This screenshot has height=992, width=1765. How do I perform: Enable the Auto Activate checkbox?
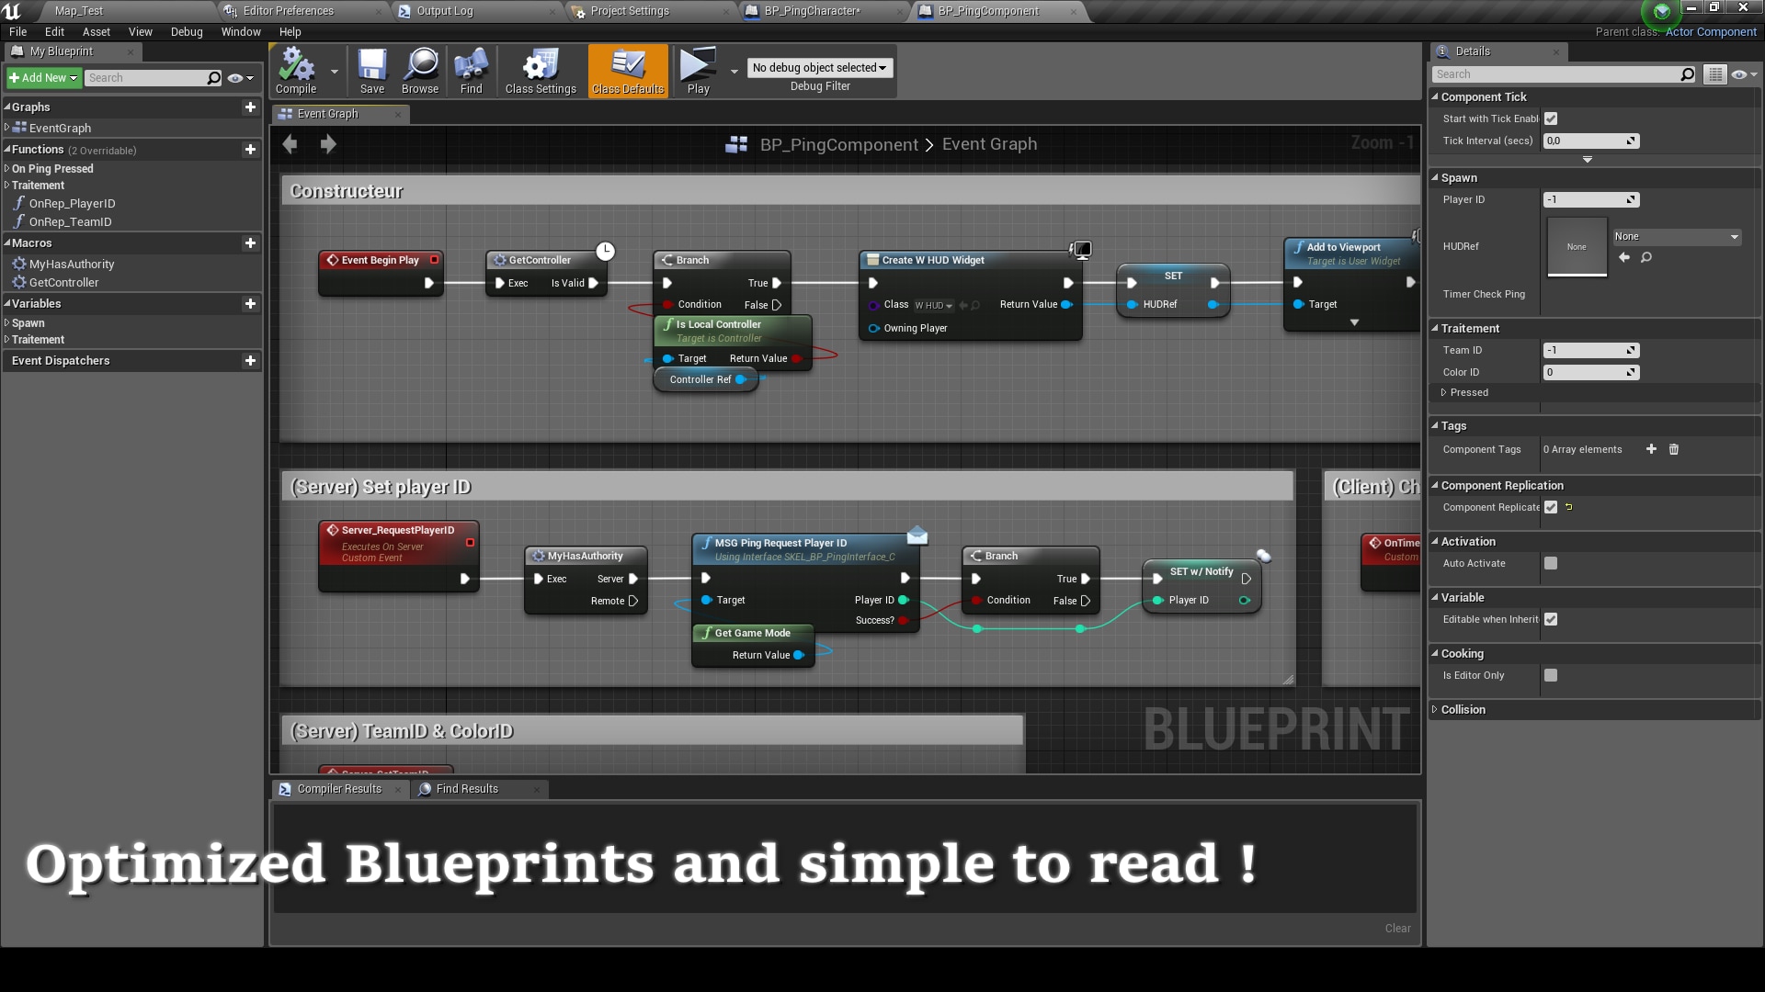1552,563
